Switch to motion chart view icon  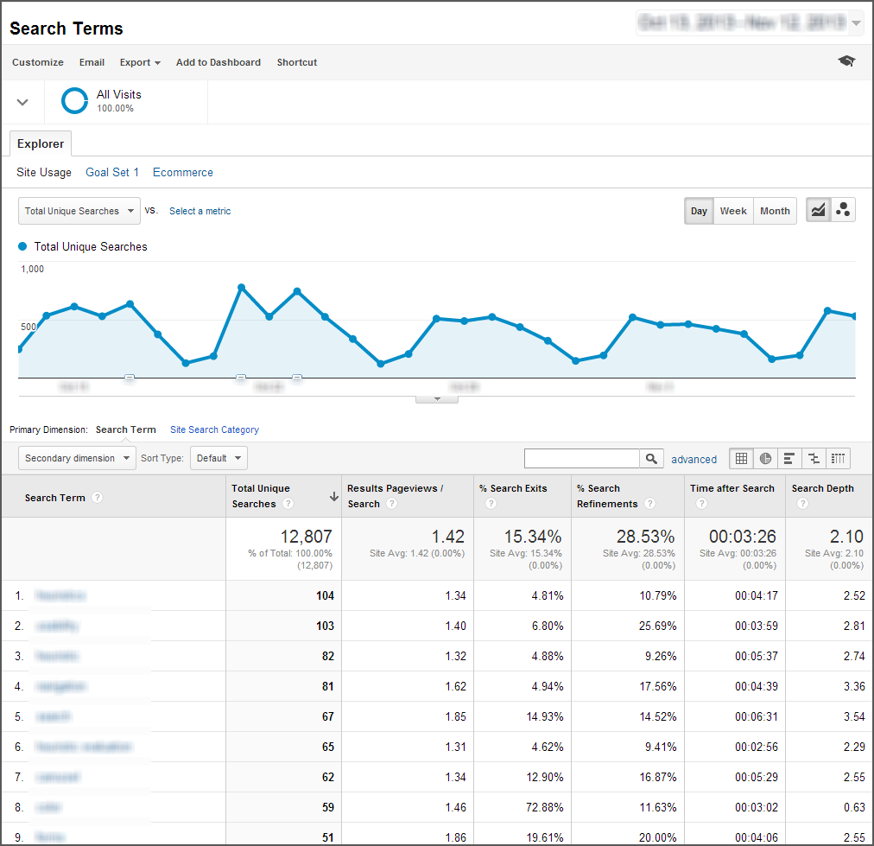(843, 210)
